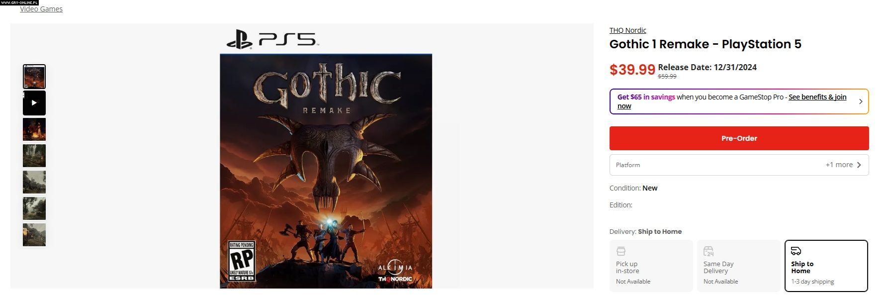Open the THQ Nordic brand link
The width and height of the screenshot is (881, 296).
pos(628,30)
